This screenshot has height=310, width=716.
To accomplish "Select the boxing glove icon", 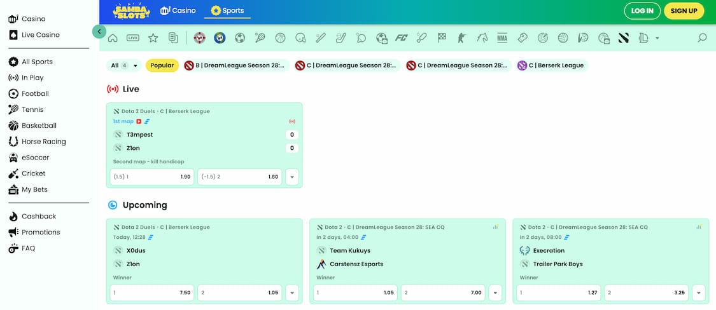I will [x=523, y=38].
